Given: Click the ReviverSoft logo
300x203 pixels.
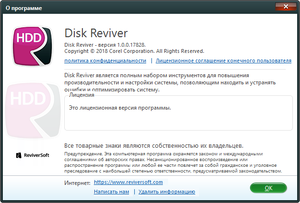Looking at the screenshot, I should (x=31, y=155).
